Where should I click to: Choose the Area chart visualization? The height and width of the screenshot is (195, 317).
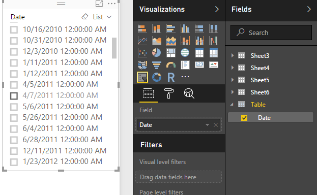pos(157,41)
